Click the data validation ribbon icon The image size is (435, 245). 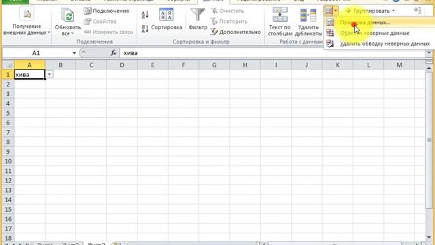(328, 11)
